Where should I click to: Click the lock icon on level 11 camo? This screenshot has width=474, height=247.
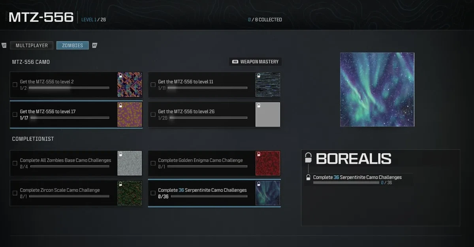pos(259,75)
